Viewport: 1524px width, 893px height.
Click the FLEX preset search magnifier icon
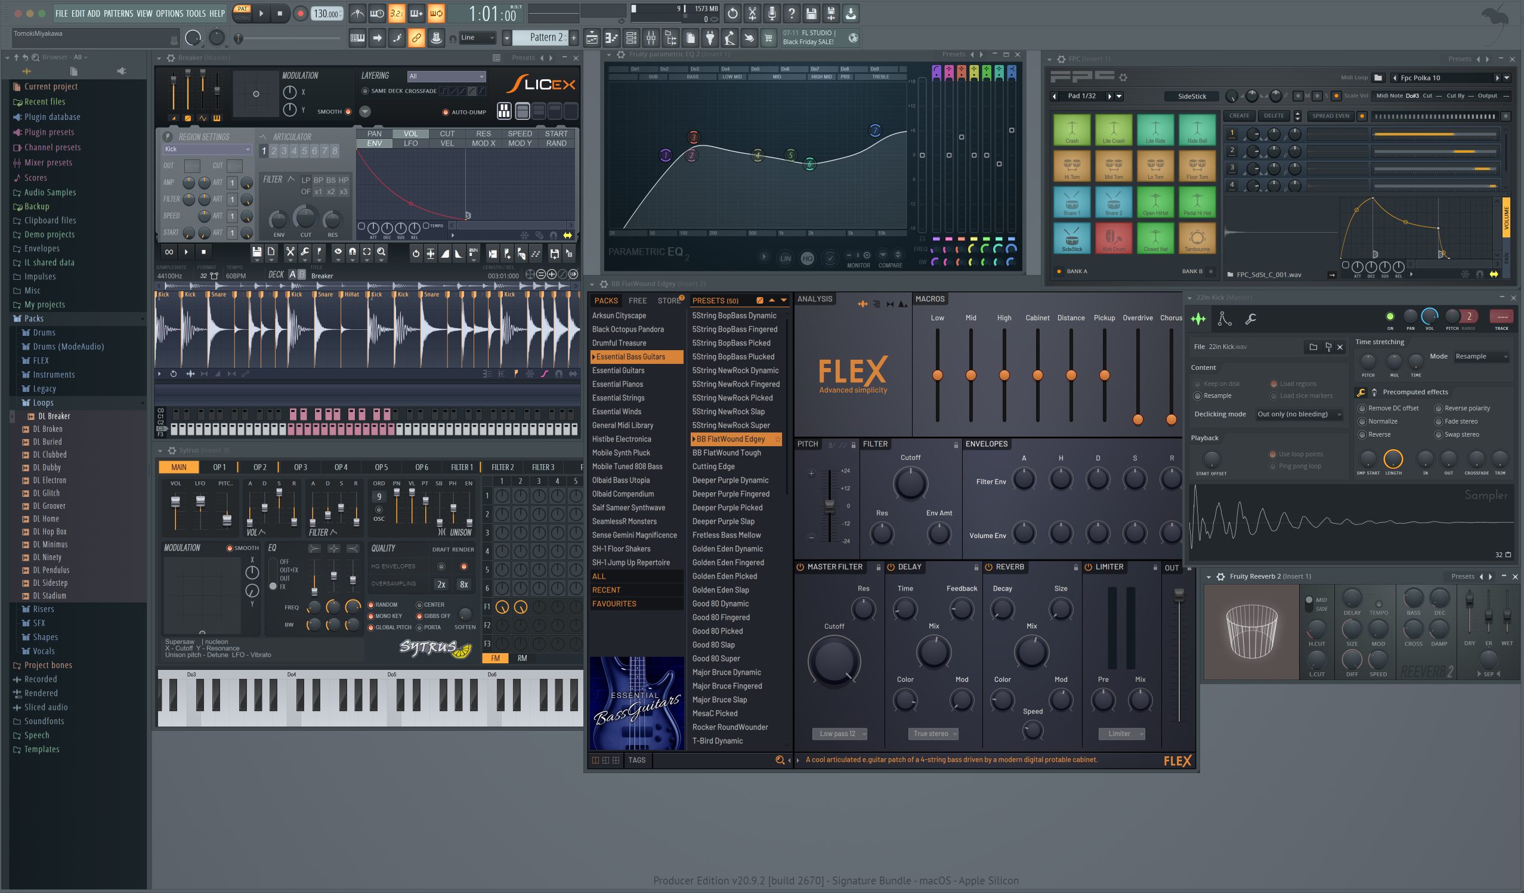[780, 760]
